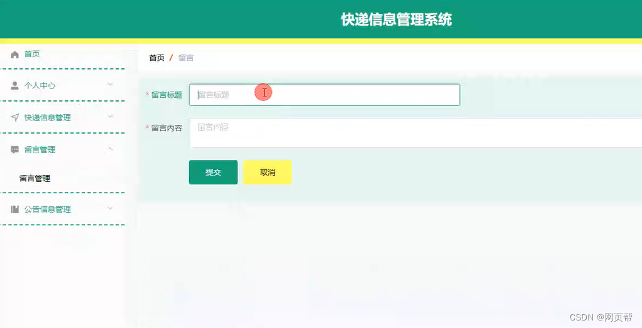
Task: Expand the 快递信息管理 chevron
Action: pos(110,117)
